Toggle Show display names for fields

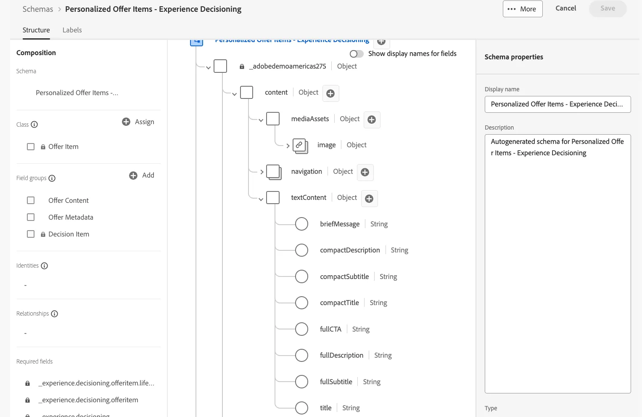pos(357,54)
